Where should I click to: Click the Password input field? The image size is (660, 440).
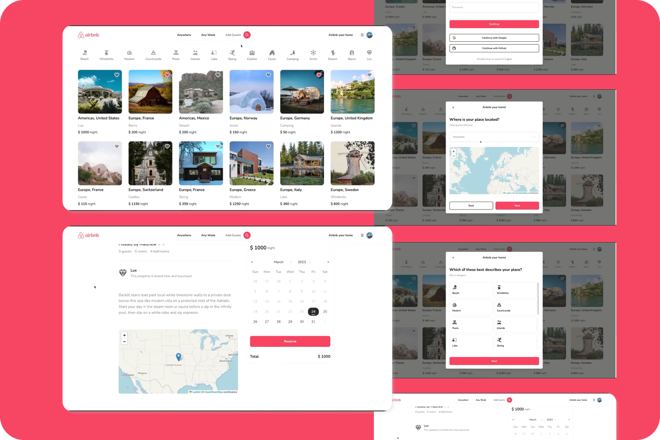click(x=494, y=7)
